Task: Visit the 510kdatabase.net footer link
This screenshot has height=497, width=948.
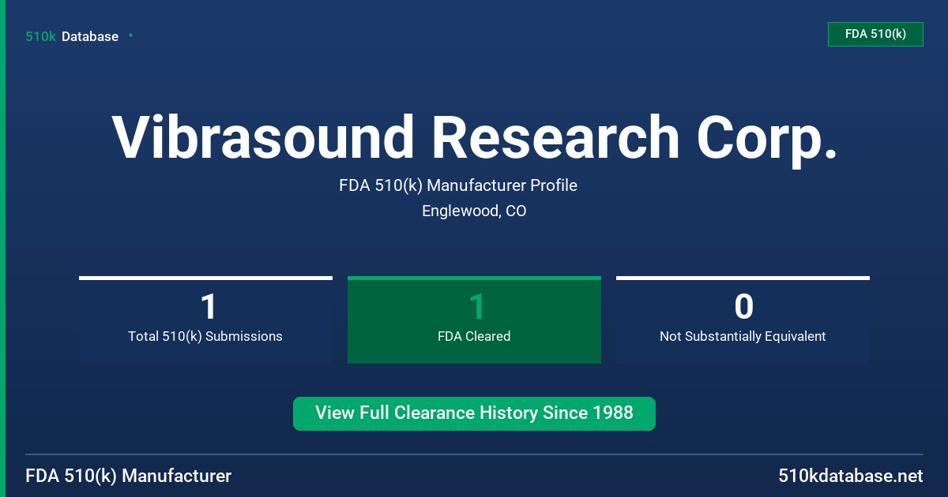Action: tap(851, 476)
